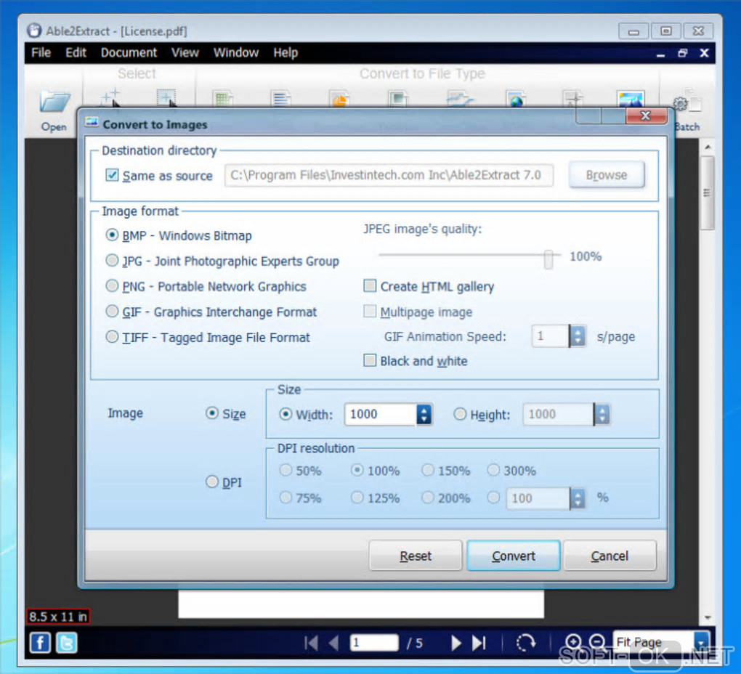Click the Height value spinner arrows
The image size is (741, 674).
[x=602, y=414]
